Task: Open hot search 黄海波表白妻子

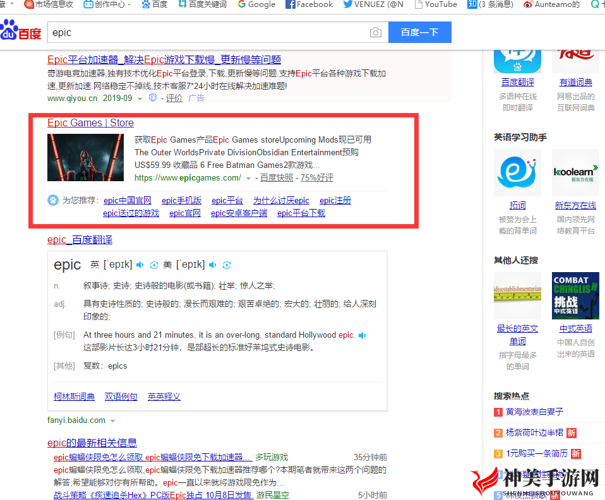Action: (x=534, y=412)
